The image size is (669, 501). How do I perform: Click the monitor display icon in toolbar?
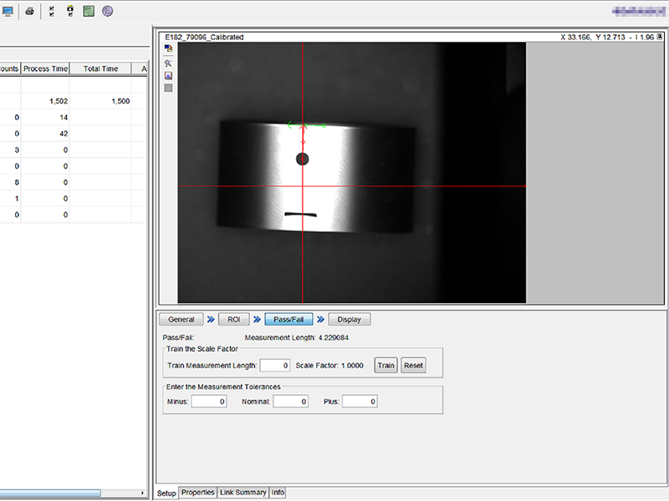(x=7, y=12)
